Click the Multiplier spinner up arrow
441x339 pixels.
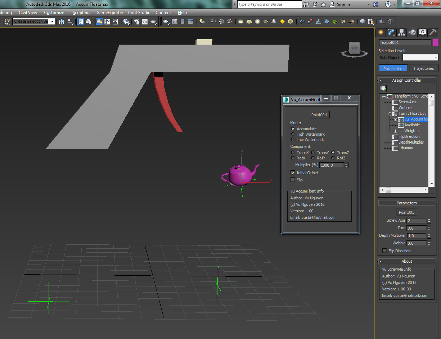click(346, 164)
